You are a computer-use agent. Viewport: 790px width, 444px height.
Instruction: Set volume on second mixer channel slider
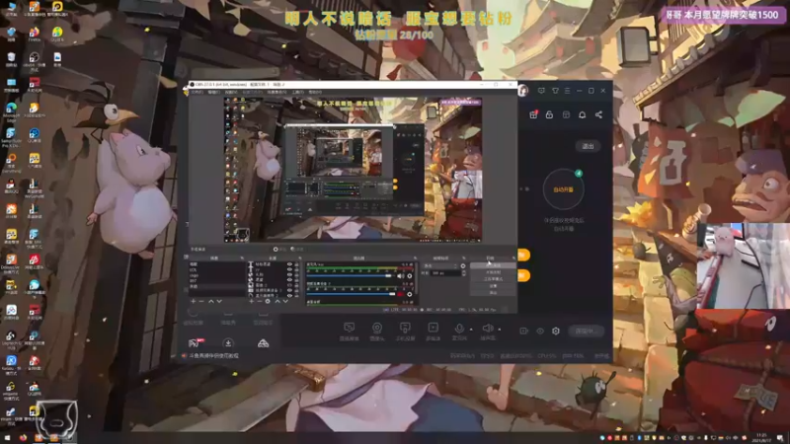click(352, 294)
